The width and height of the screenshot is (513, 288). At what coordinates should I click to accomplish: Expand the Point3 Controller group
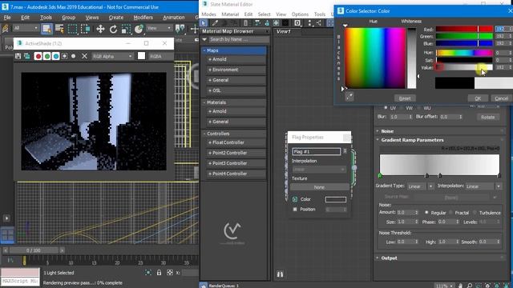click(x=236, y=163)
